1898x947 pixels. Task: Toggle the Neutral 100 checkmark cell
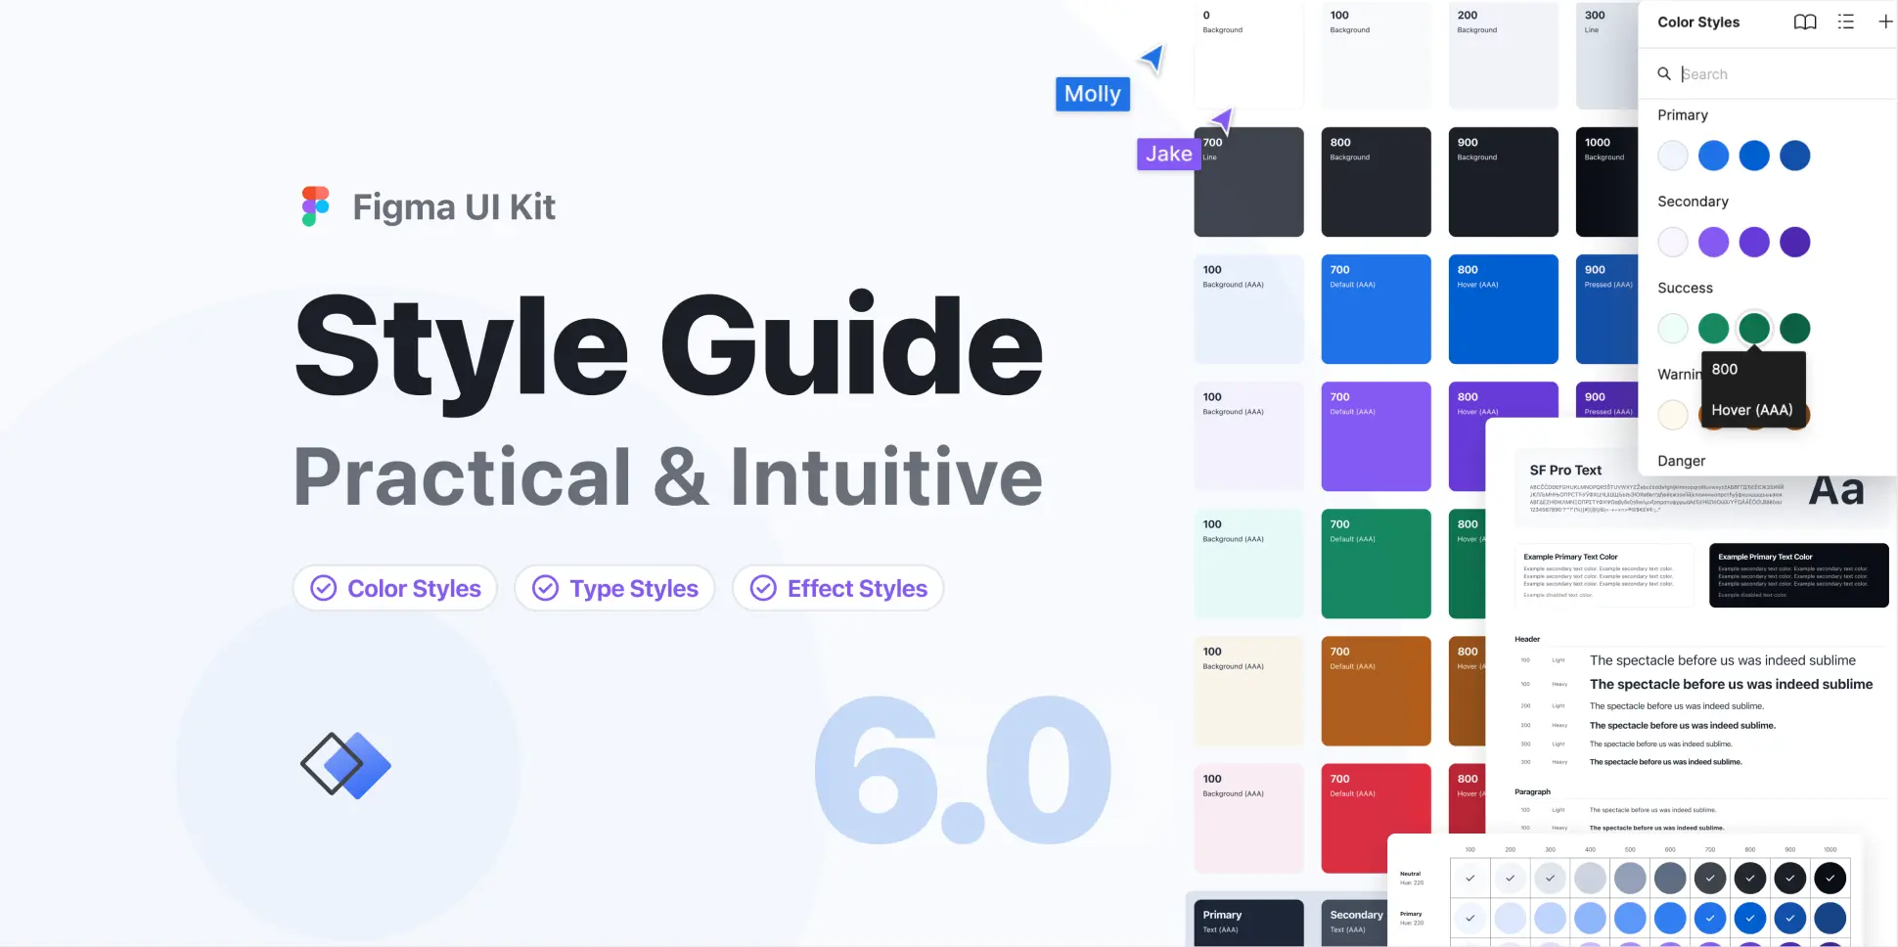coord(1469,879)
